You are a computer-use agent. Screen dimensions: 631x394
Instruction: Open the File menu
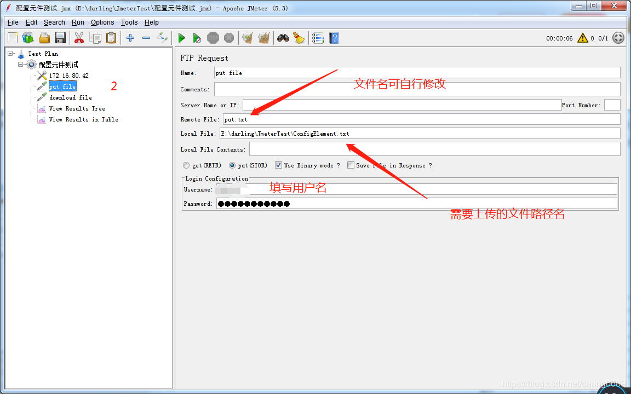[x=13, y=22]
